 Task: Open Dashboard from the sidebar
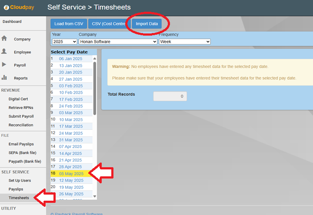point(12,22)
